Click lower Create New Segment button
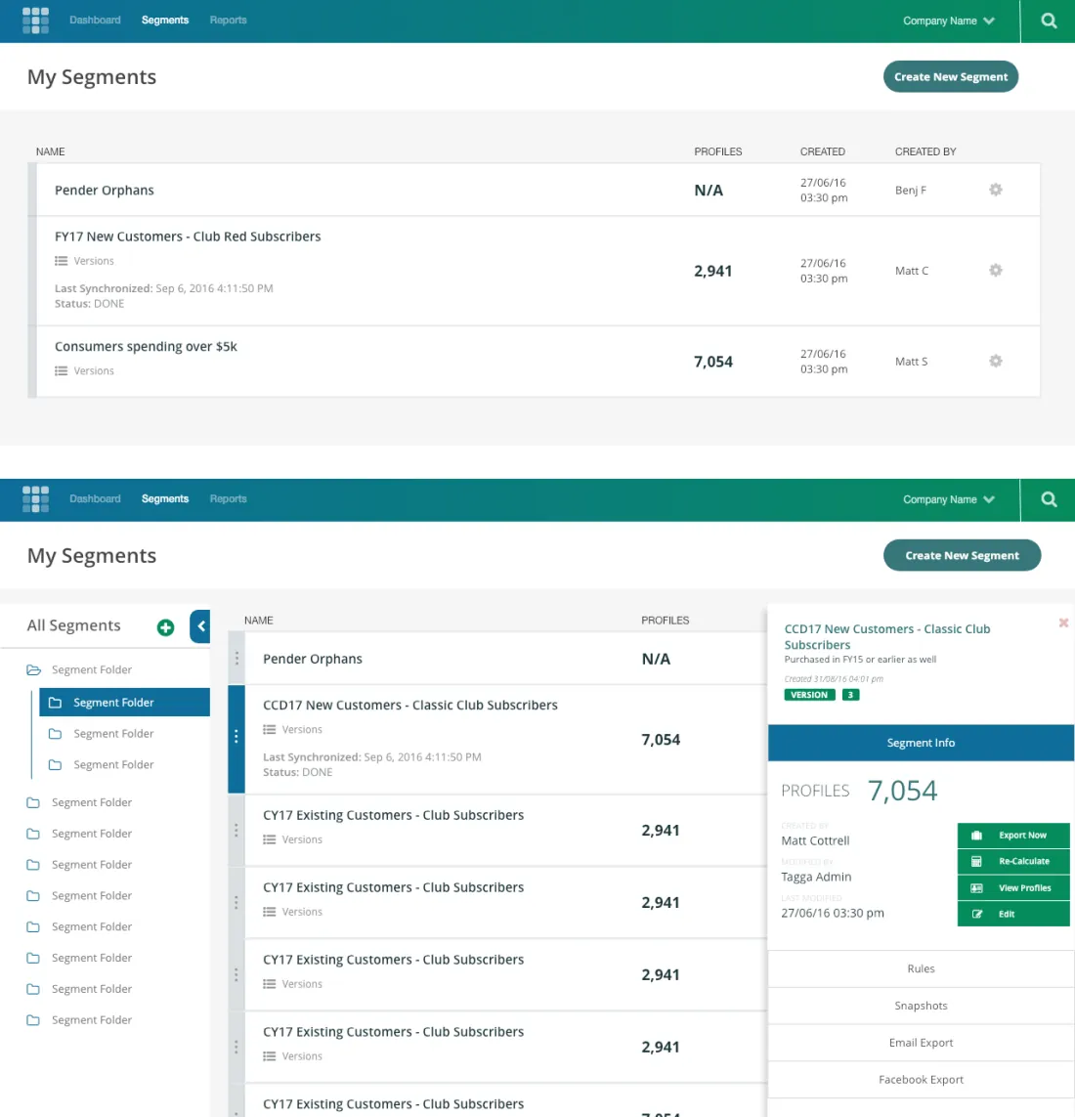The width and height of the screenshot is (1075, 1117). pyautogui.click(x=962, y=556)
